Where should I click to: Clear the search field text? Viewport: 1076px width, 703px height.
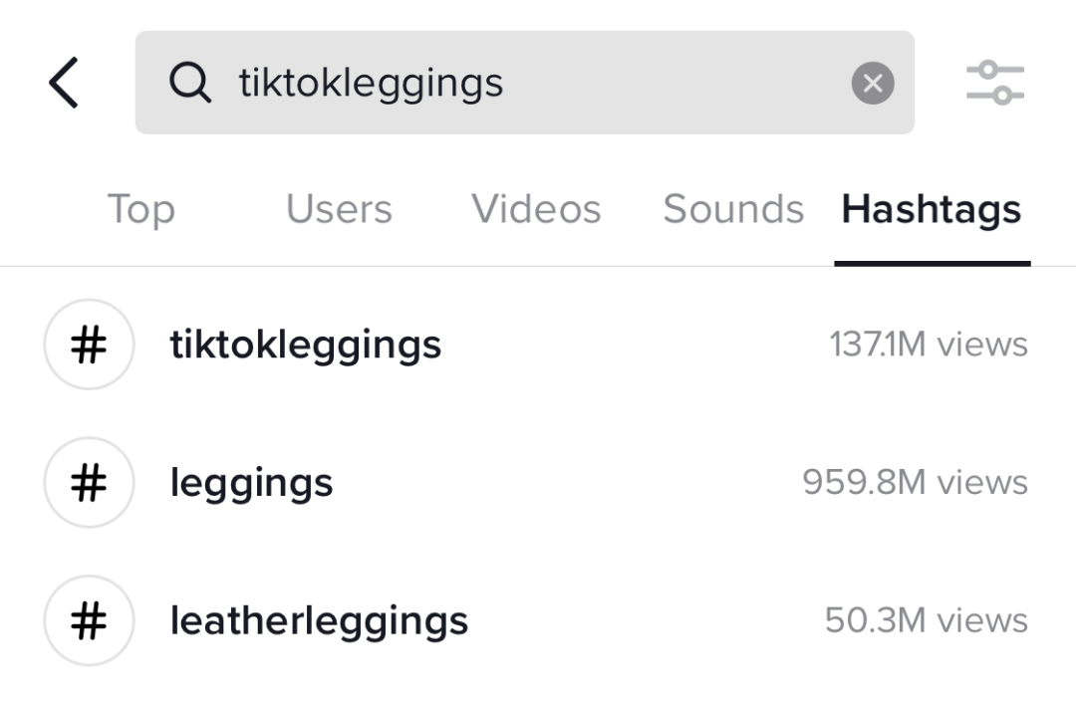click(x=872, y=84)
